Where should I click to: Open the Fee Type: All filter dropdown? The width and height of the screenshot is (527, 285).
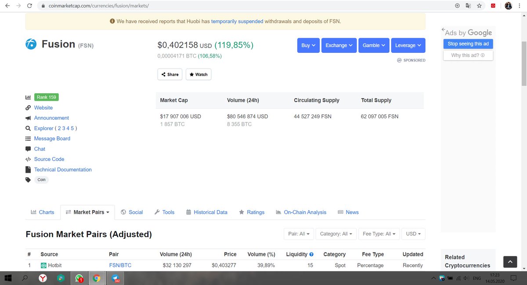[x=379, y=234]
